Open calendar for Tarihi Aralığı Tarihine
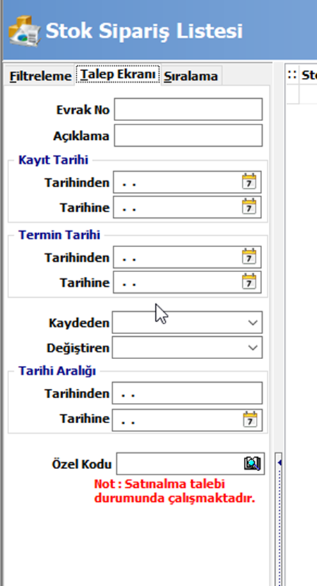The height and width of the screenshot is (586, 317). 250,420
